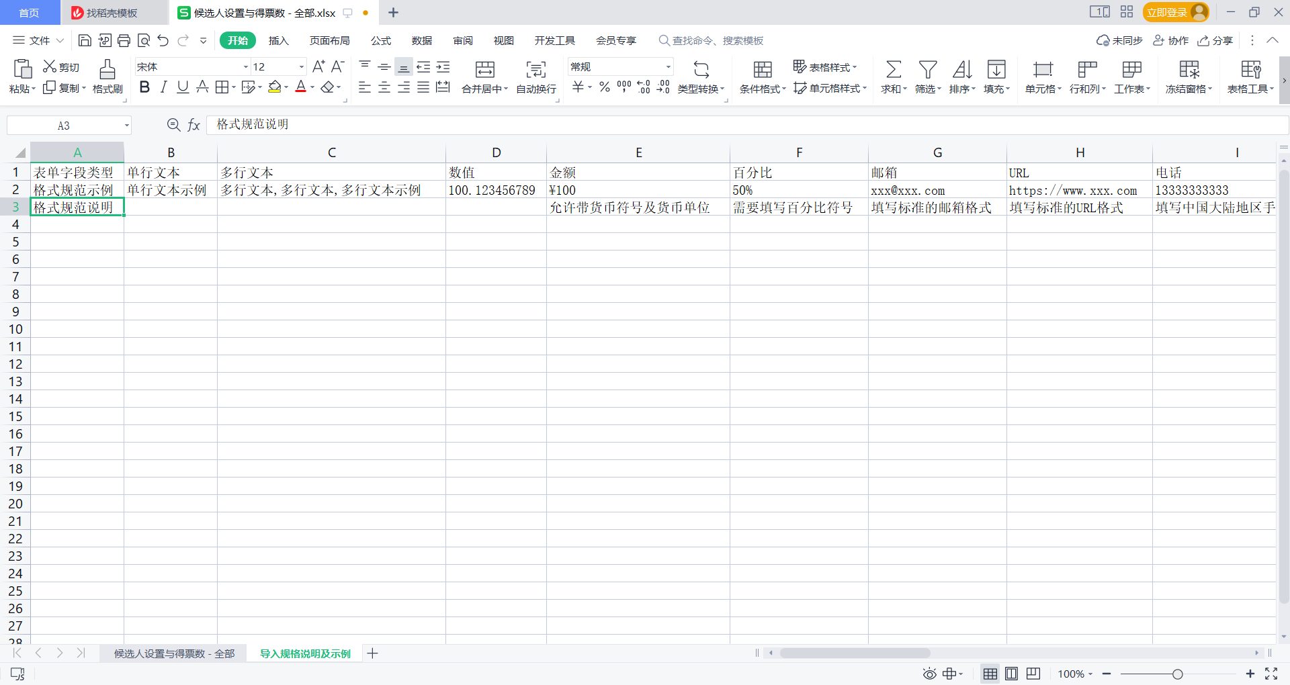Click the fill color bucket swatch
Screen dimensions: 1290x685
point(274,87)
